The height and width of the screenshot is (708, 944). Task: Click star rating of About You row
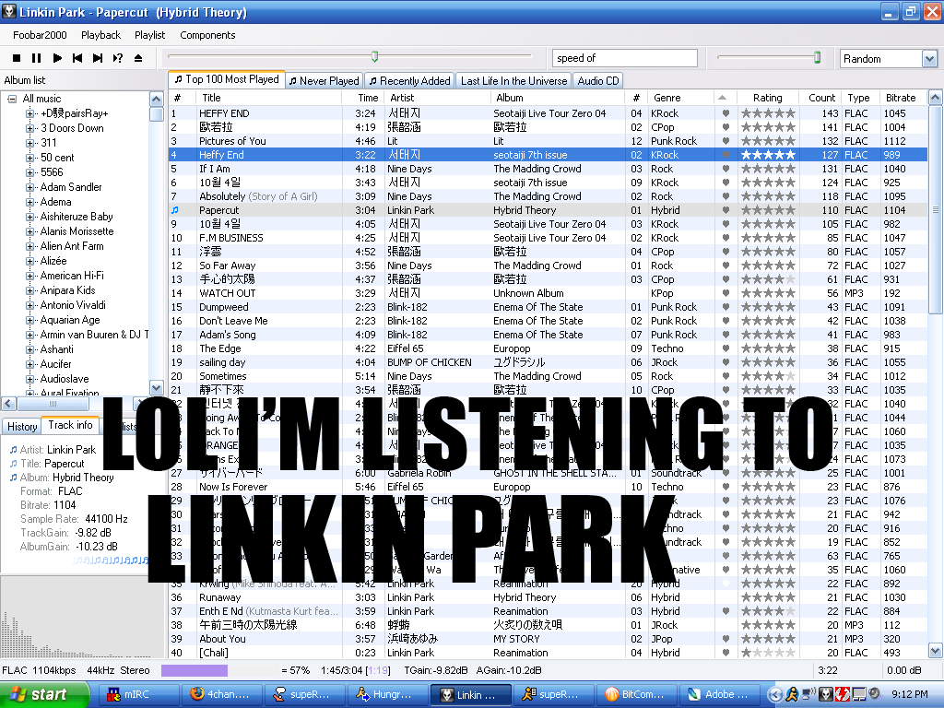[768, 639]
